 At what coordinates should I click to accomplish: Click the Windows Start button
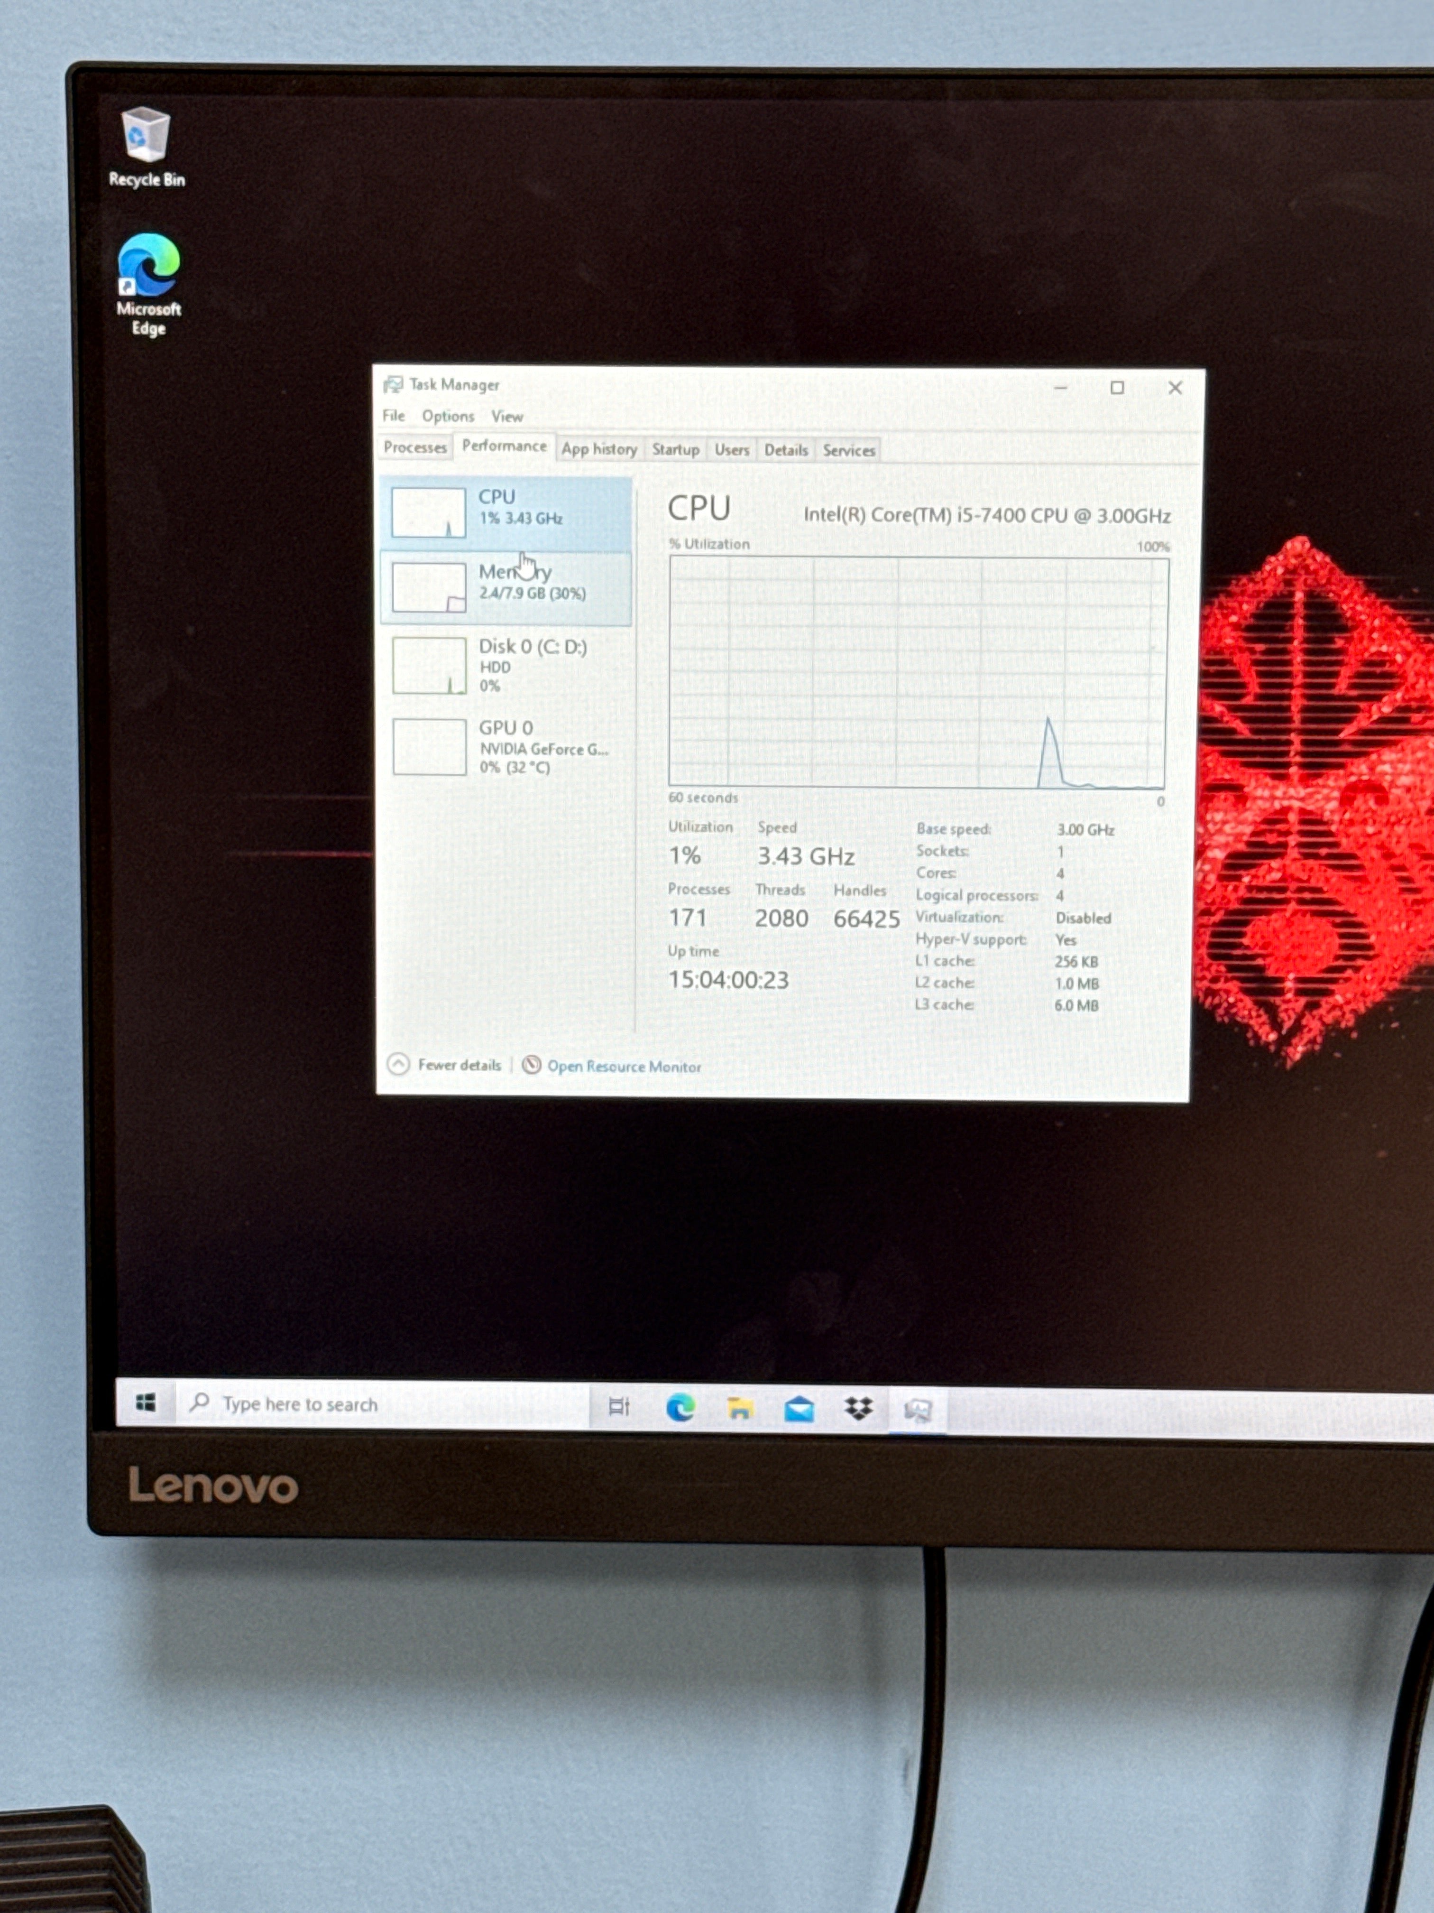click(145, 1403)
